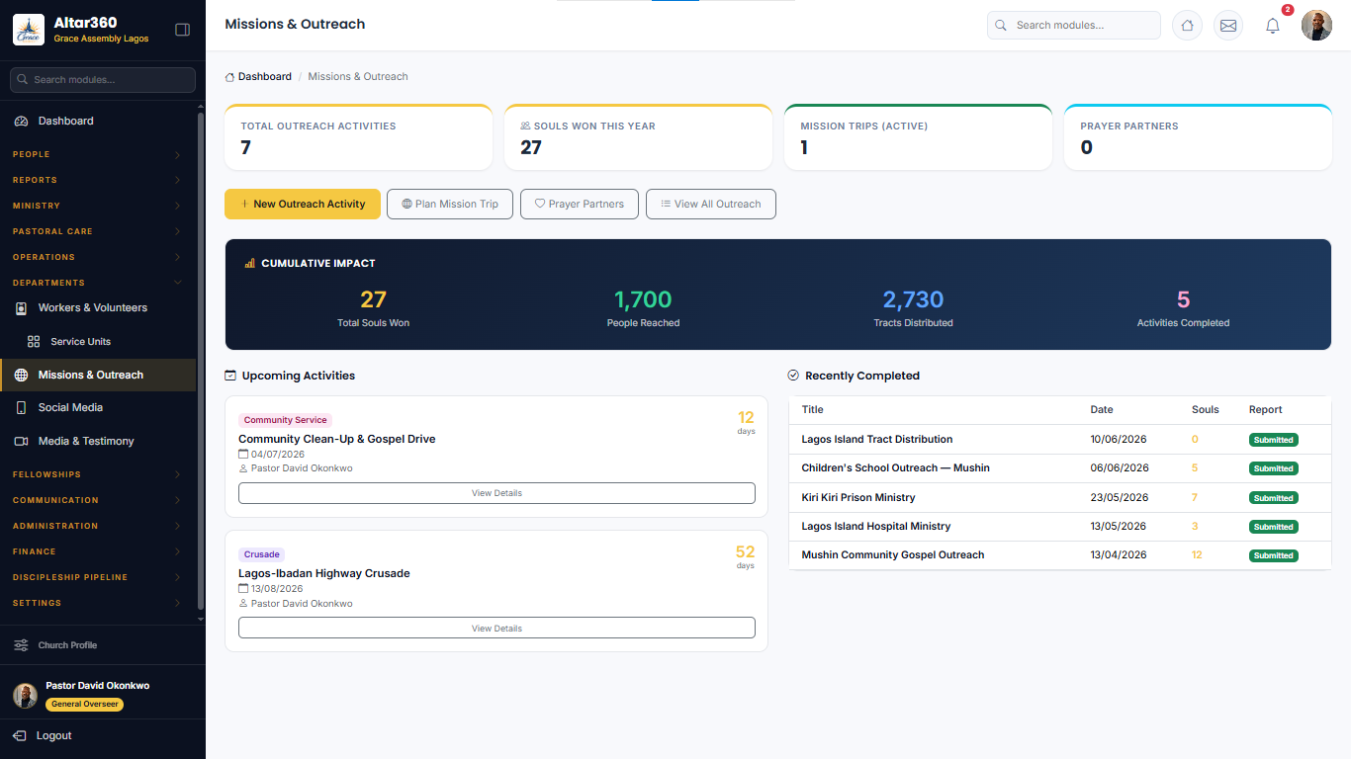This screenshot has height=759, width=1351.
Task: Click the Altar360 Grace church logo
Action: pyautogui.click(x=29, y=30)
